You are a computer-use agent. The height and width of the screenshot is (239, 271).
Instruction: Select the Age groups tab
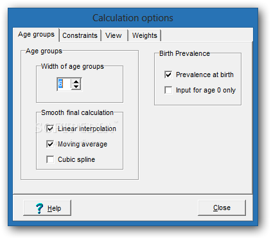(36, 34)
